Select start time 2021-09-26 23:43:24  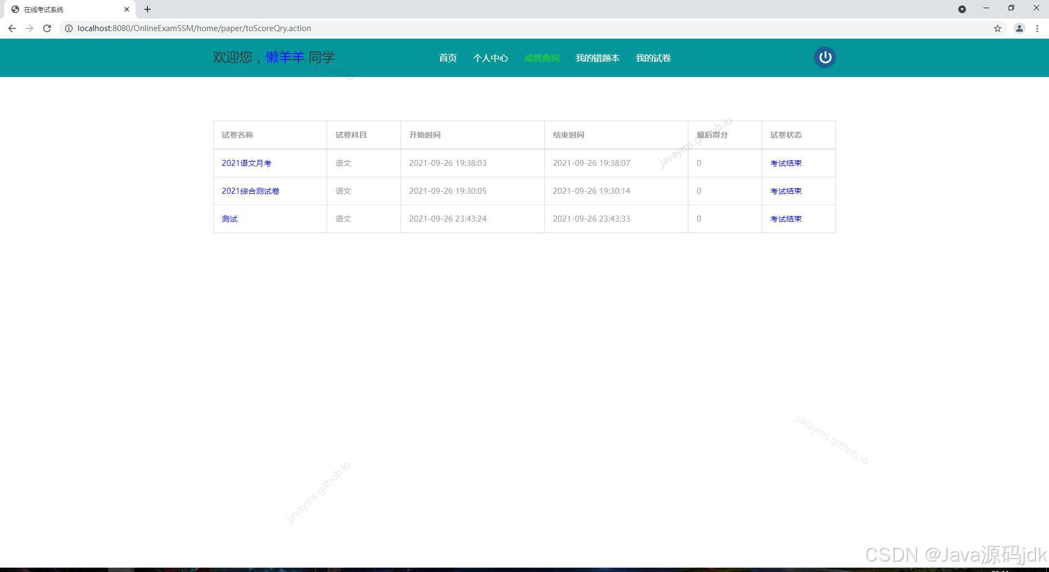447,219
